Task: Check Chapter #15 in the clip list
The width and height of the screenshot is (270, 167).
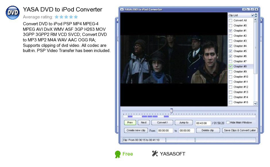Action: pyautogui.click(x=230, y=102)
